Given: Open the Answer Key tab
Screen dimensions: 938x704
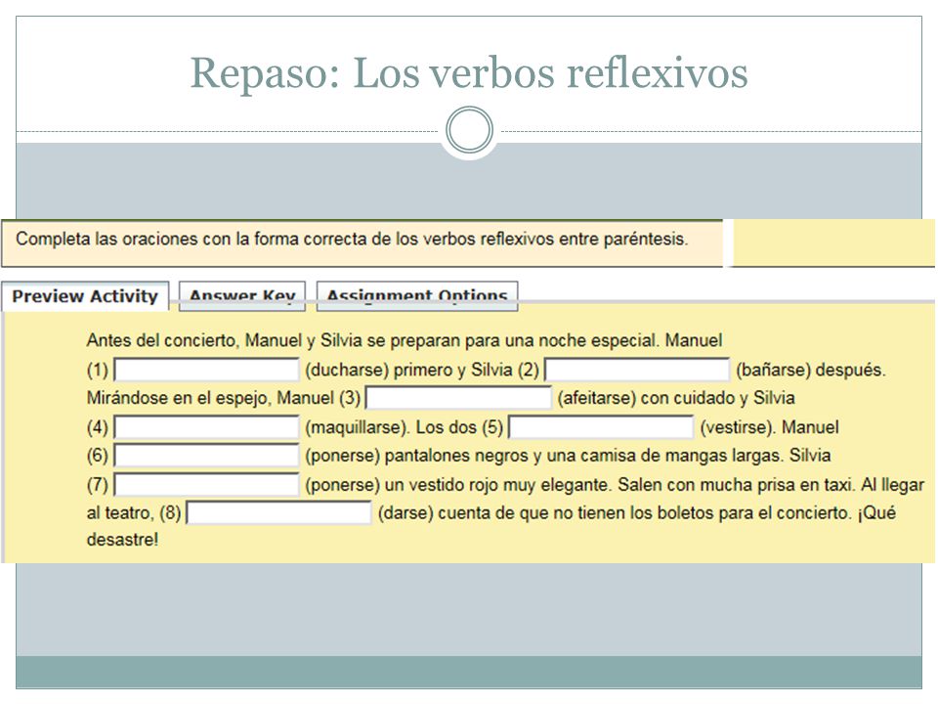Looking at the screenshot, I should [242, 295].
